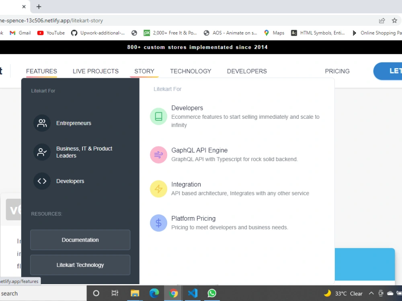
Task: Close the current browser tab
Action: point(24,7)
